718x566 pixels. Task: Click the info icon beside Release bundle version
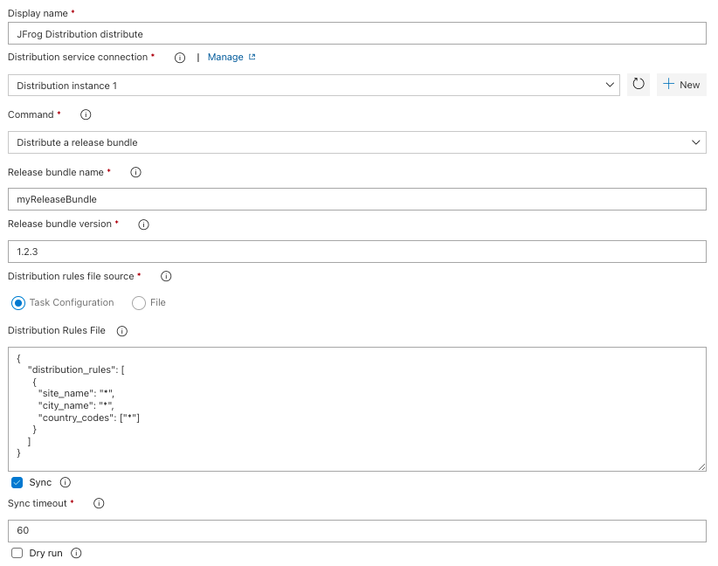pyautogui.click(x=142, y=224)
